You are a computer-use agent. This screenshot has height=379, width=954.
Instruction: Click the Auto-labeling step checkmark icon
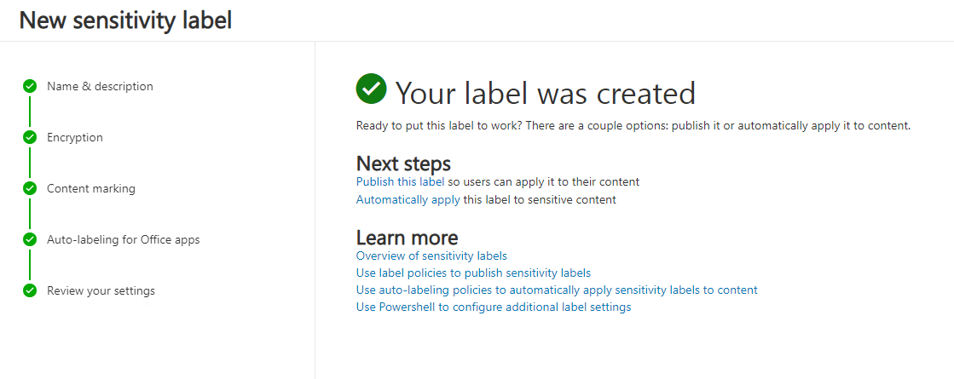pyautogui.click(x=30, y=239)
